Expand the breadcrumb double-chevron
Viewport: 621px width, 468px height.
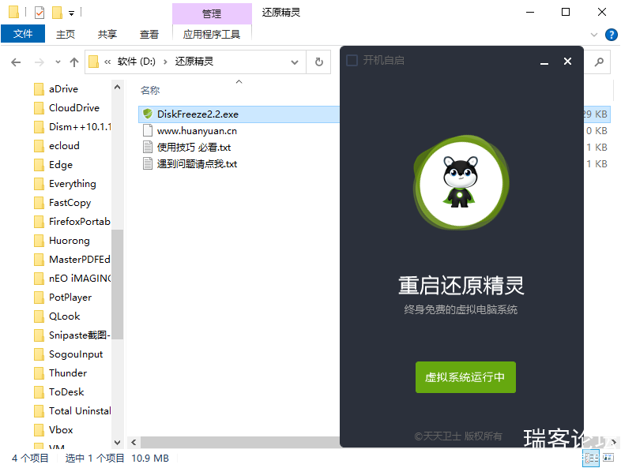coord(107,62)
